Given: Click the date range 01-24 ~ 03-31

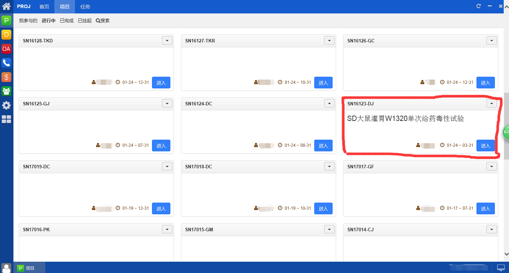Looking at the screenshot, I should [x=460, y=145].
